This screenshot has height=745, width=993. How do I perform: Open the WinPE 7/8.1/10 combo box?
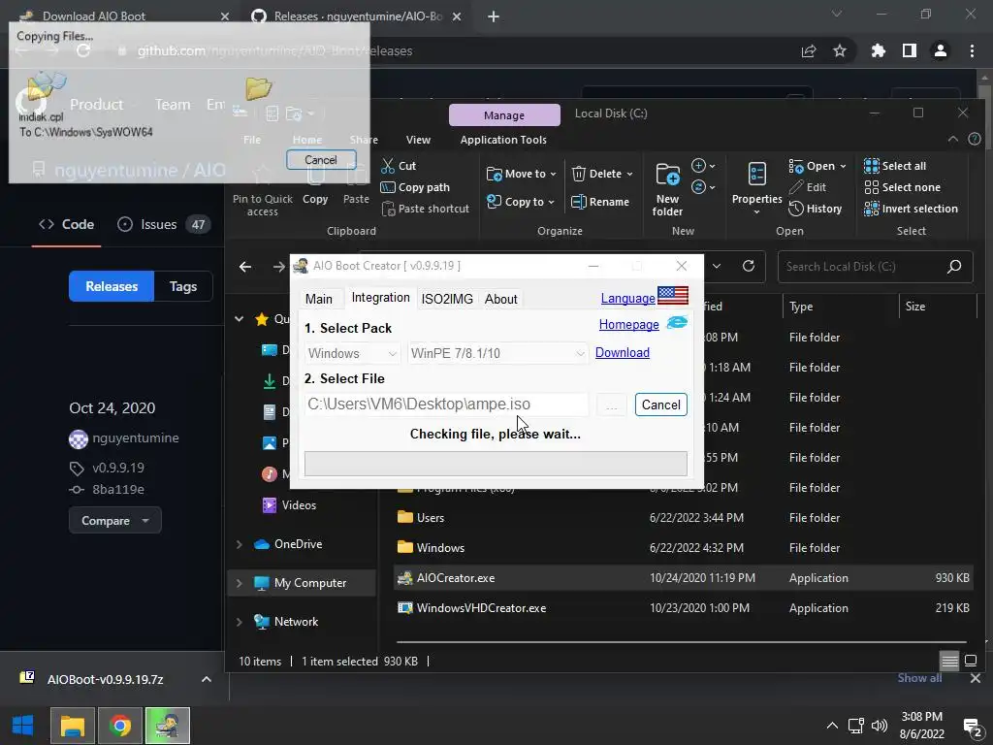[x=497, y=353]
